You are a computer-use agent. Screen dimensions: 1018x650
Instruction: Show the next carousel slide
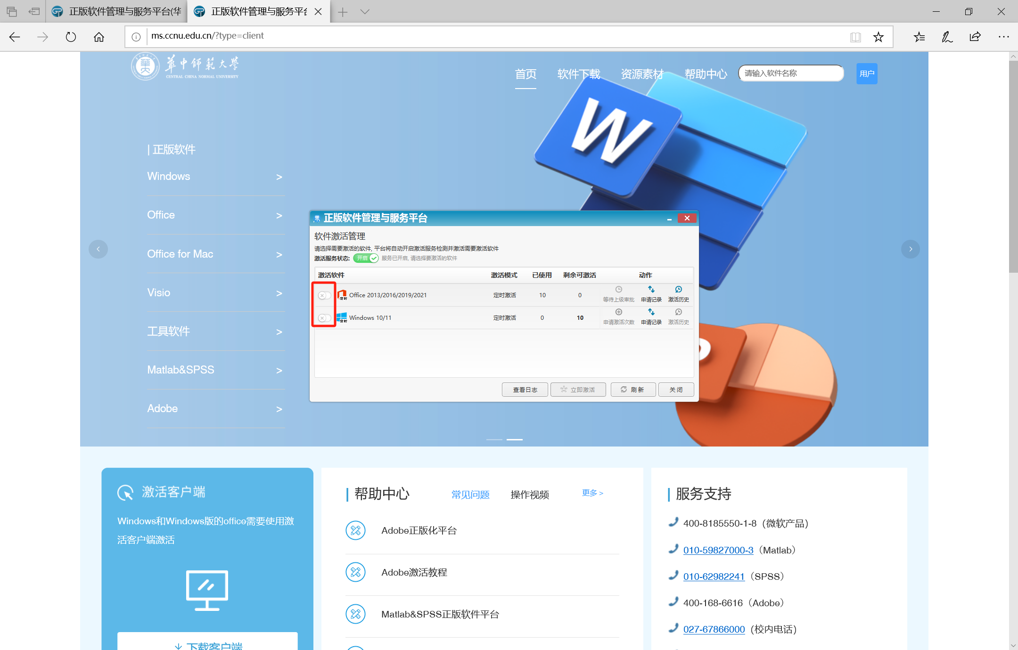coord(911,249)
